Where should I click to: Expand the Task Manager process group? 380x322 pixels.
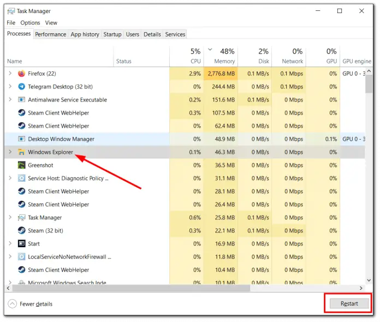pyautogui.click(x=10, y=217)
